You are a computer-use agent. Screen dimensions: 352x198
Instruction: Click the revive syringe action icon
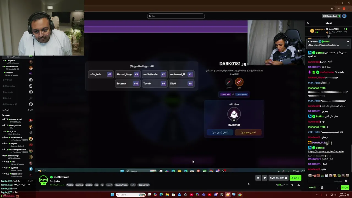tap(229, 82)
